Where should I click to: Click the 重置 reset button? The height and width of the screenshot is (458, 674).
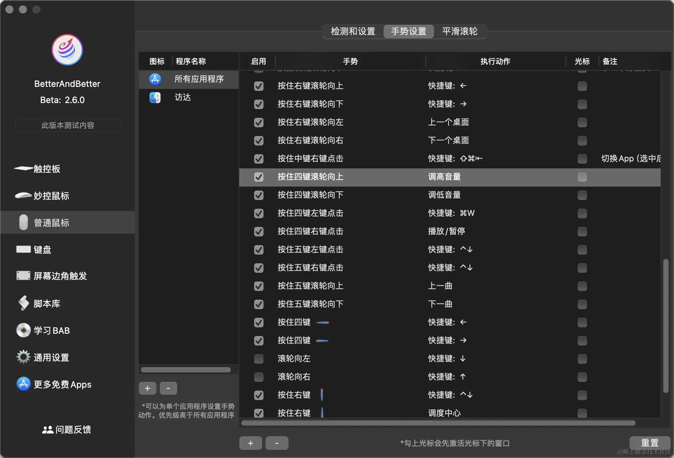pyautogui.click(x=649, y=443)
